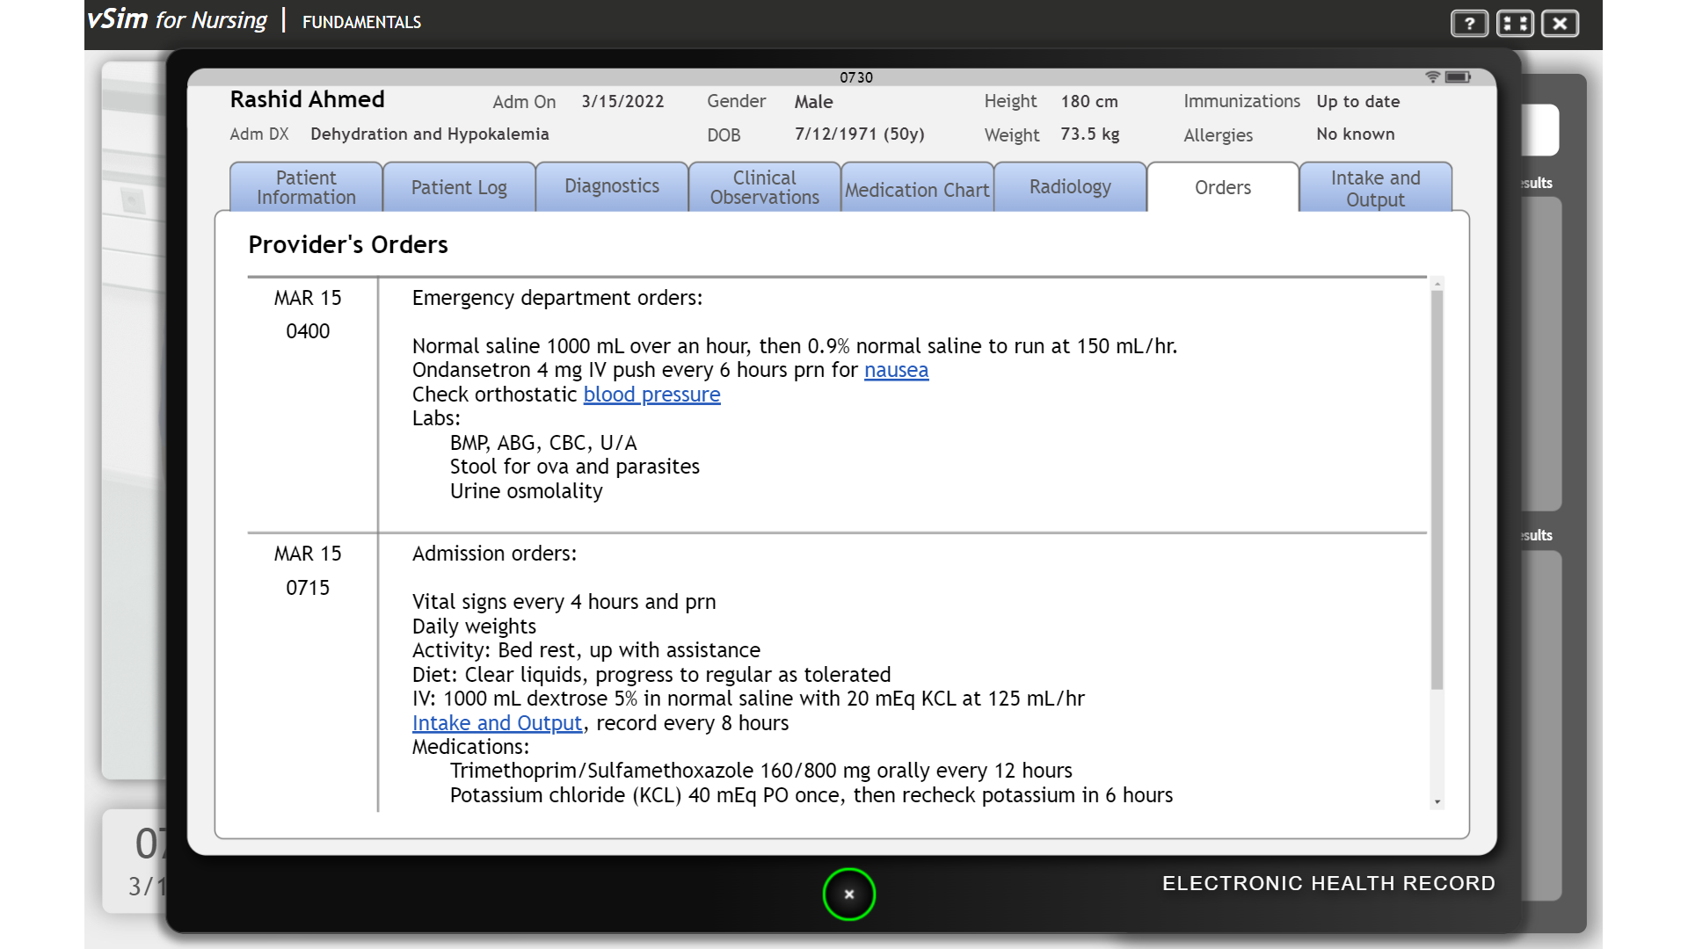Image resolution: width=1688 pixels, height=949 pixels.
Task: Click the Provider's Orders scrollbar thumb
Action: pyautogui.click(x=1437, y=490)
